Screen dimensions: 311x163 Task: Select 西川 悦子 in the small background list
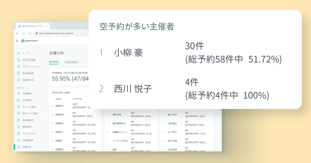point(172,115)
